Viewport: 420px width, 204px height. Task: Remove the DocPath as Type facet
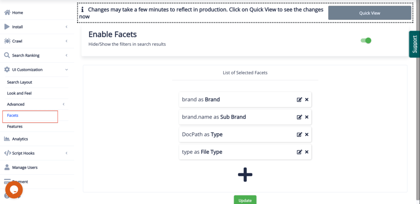point(307,135)
